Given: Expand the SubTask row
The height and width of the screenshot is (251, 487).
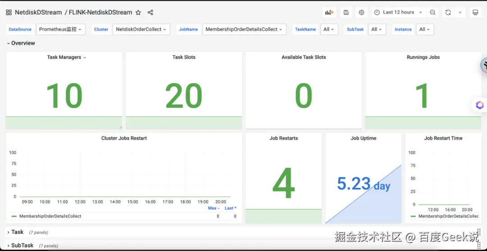Looking at the screenshot, I should click(19, 246).
